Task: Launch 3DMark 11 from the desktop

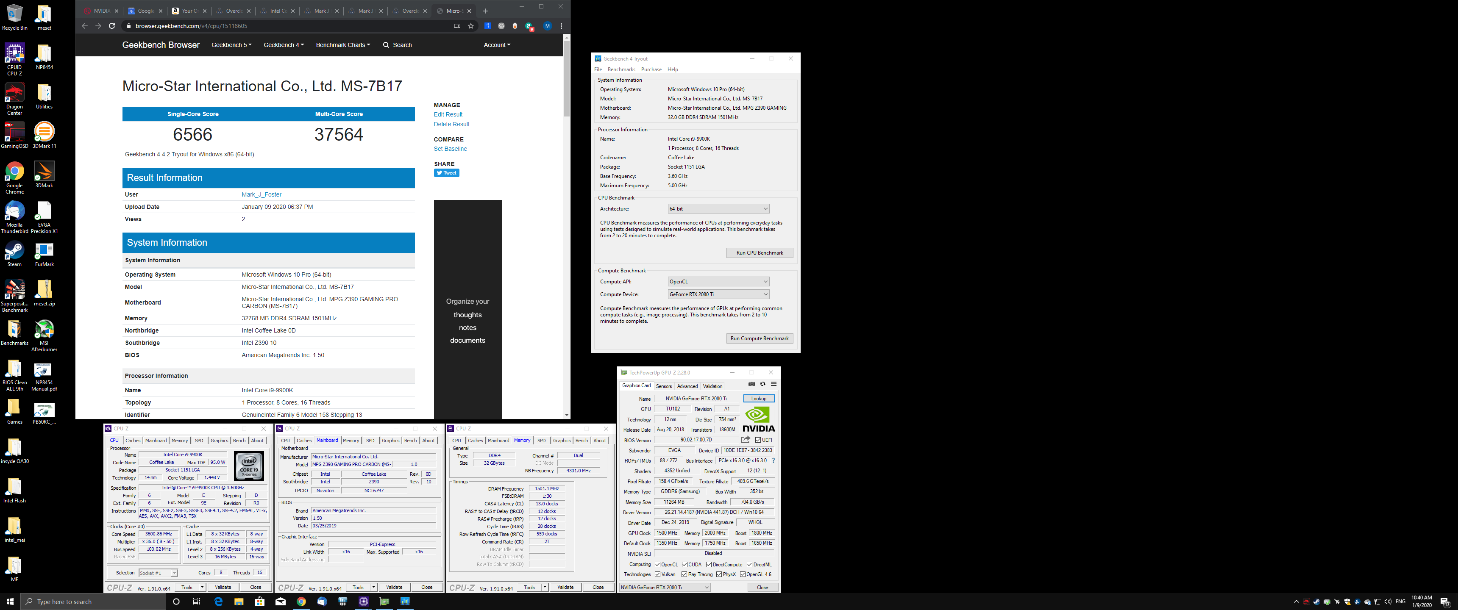Action: point(44,135)
